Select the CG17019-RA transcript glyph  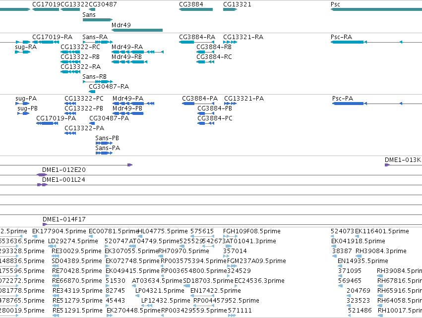click(x=46, y=42)
